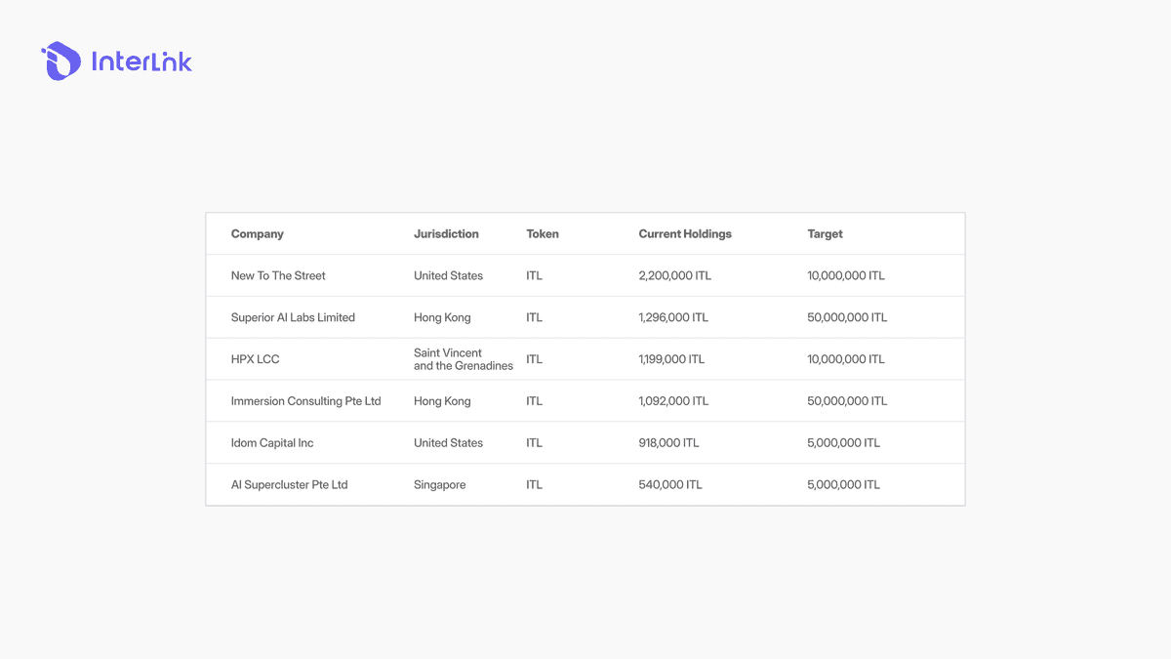Click the 540,000 ITL holdings value

669,485
